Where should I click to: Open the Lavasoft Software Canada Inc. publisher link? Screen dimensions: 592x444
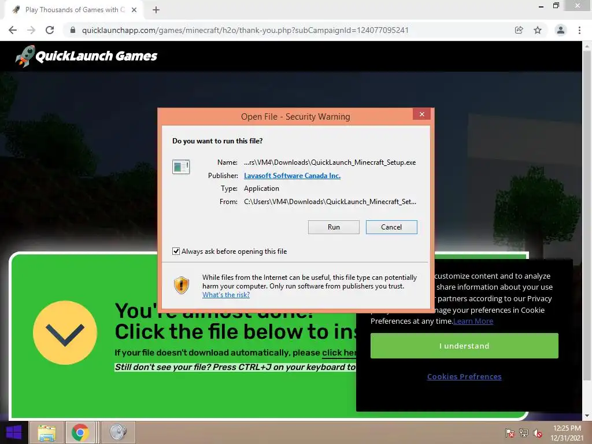tap(292, 176)
